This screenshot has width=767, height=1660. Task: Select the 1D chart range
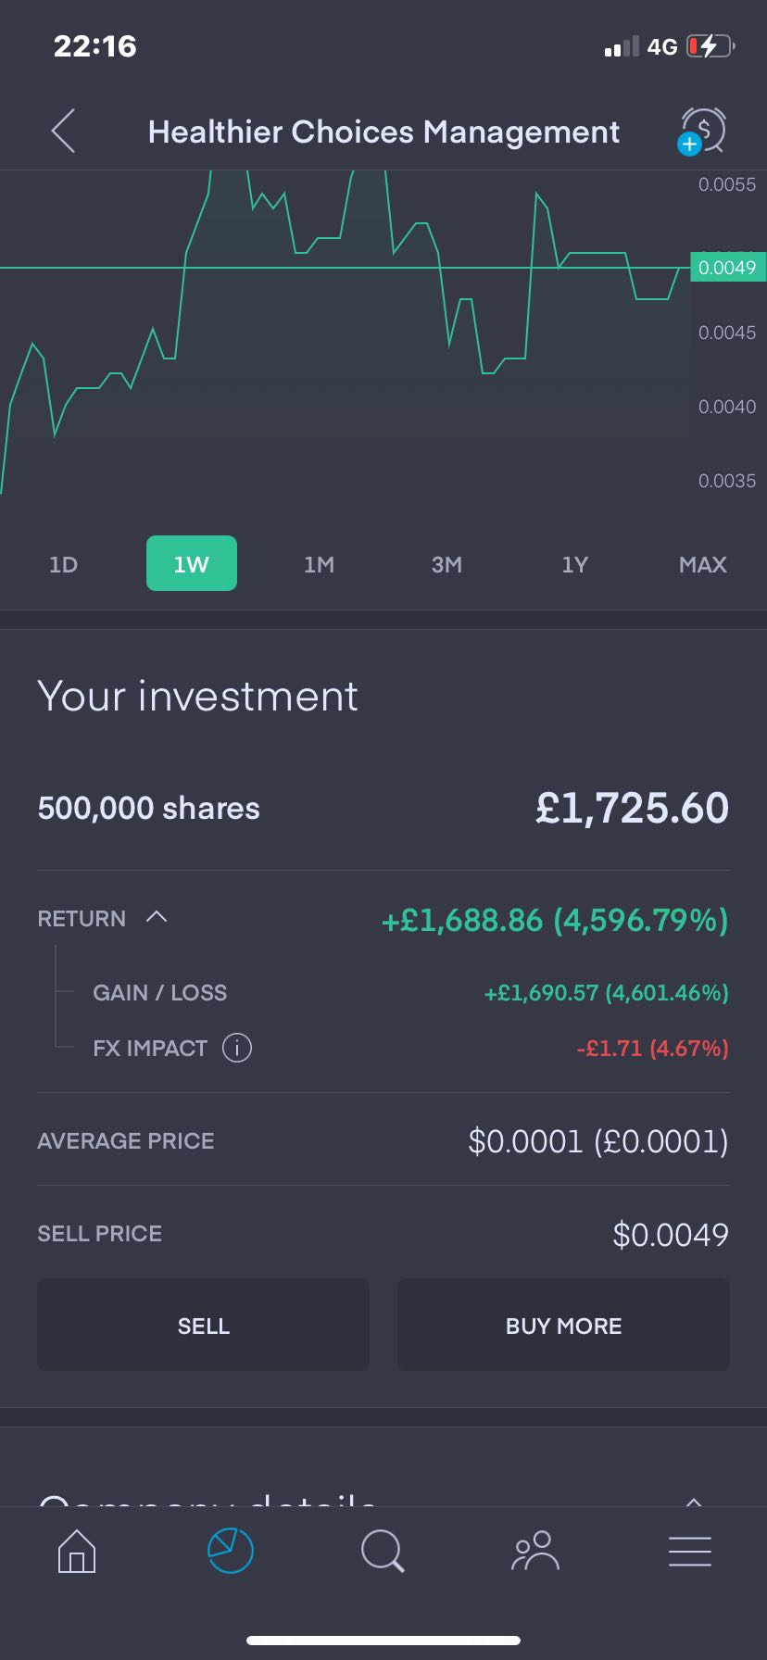[x=63, y=564]
